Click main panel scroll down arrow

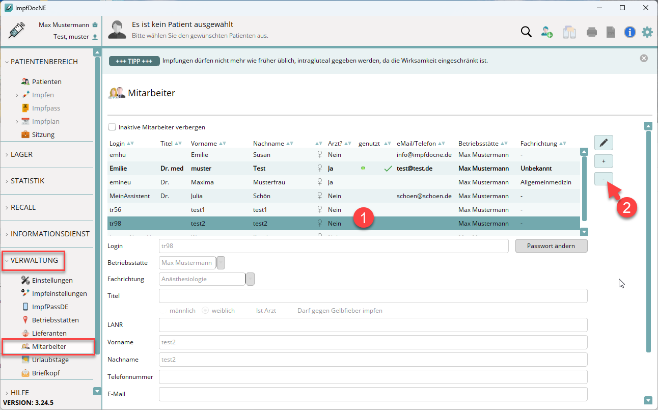[648, 400]
